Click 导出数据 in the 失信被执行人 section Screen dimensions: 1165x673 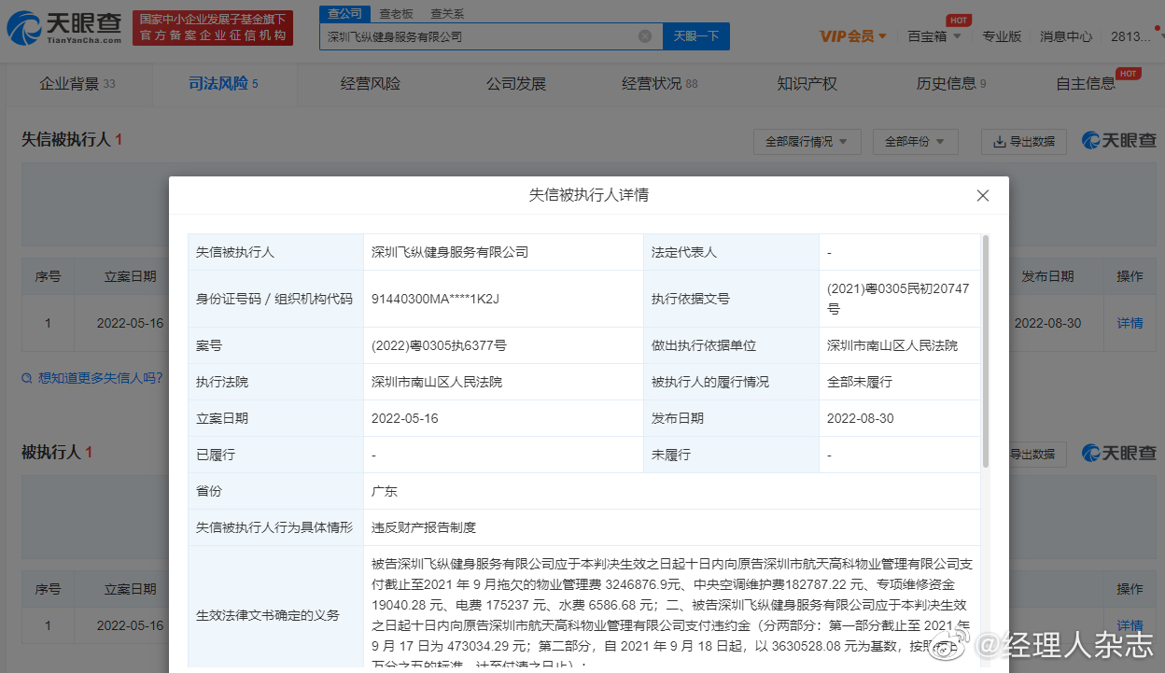1023,142
